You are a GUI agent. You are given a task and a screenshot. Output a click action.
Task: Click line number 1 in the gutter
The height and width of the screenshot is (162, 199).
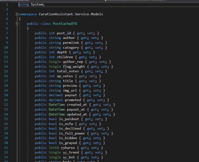tap(7, 5)
